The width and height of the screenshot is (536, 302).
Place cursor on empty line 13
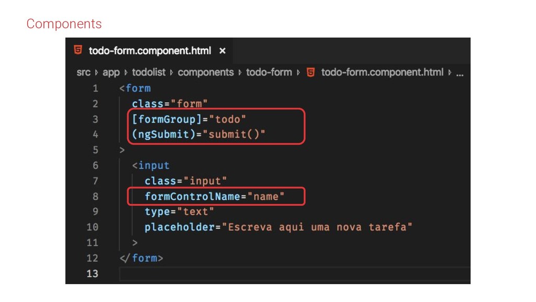point(262,273)
